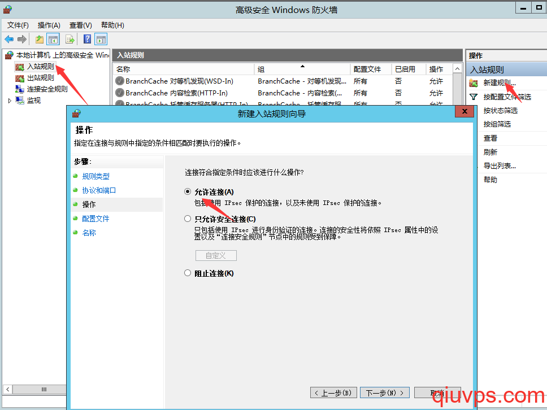
Task: Click the up-one-level folder toolbar icon
Action: pyautogui.click(x=40, y=39)
